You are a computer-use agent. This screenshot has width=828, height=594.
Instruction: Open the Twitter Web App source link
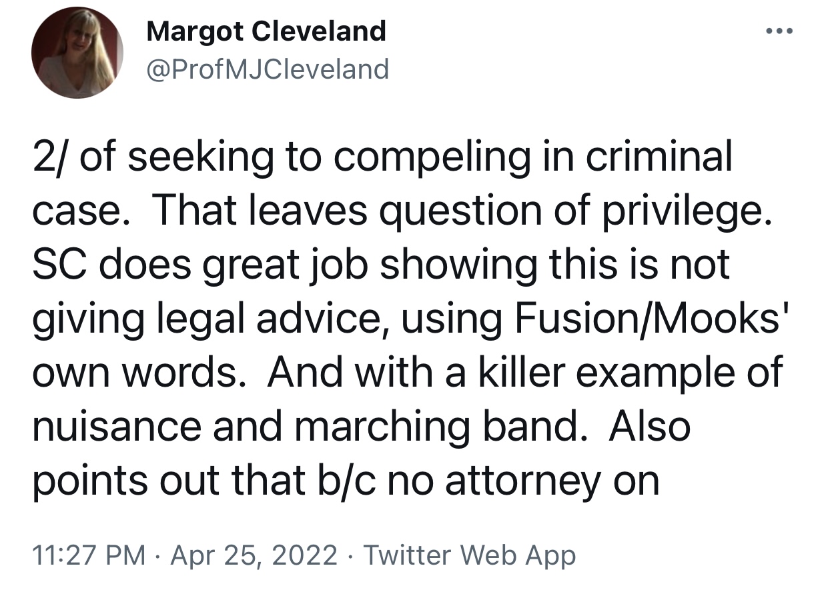click(470, 555)
